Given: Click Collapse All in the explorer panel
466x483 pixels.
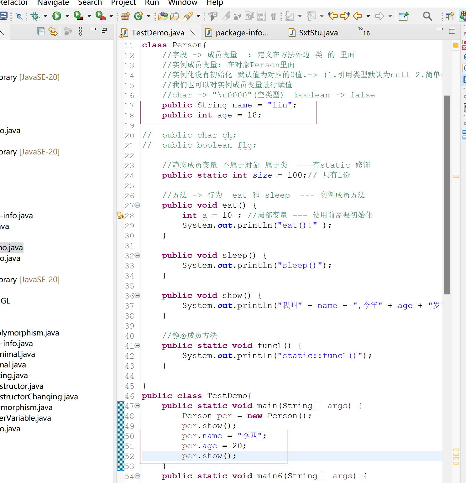Looking at the screenshot, I should click(41, 31).
